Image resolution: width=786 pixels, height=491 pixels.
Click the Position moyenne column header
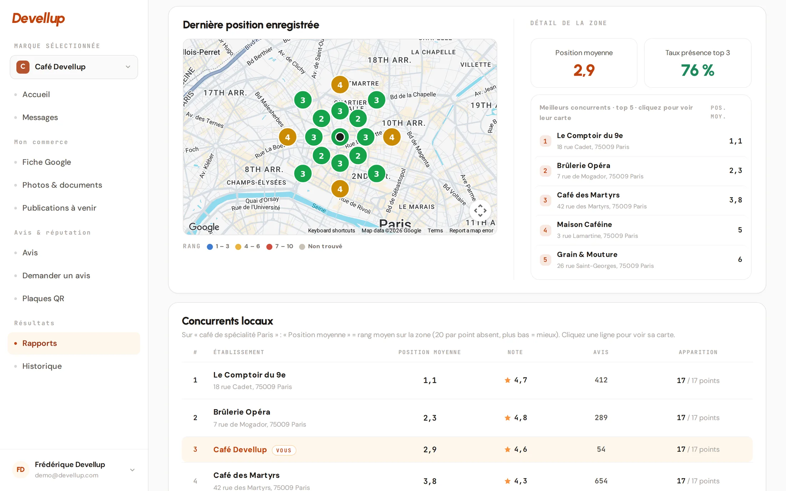coord(429,352)
